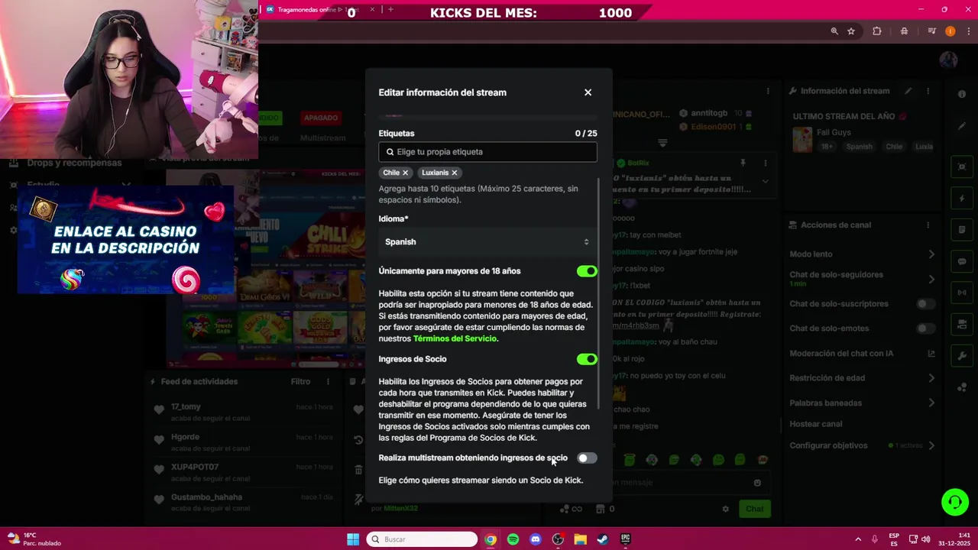
Task: Open Chrome zoom magnifier icon
Action: point(834,31)
